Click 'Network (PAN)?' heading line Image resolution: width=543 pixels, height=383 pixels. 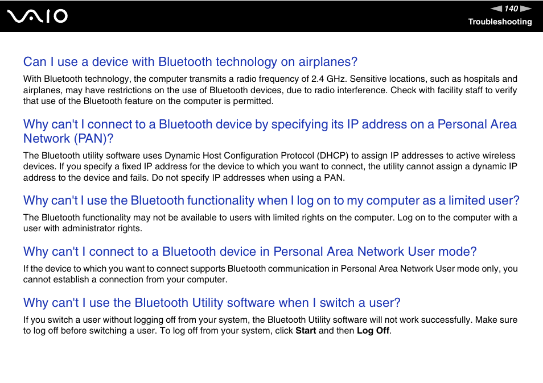(x=68, y=139)
